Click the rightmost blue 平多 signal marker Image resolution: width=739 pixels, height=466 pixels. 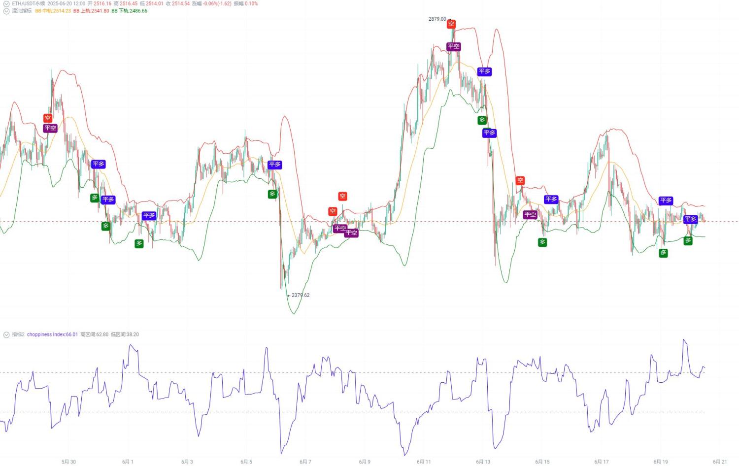click(x=690, y=219)
